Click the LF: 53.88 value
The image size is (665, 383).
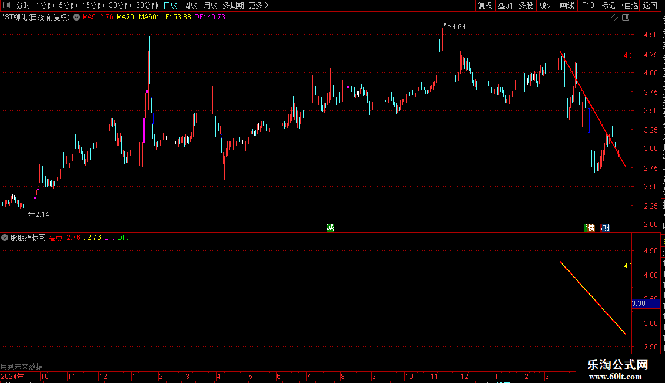(x=176, y=18)
